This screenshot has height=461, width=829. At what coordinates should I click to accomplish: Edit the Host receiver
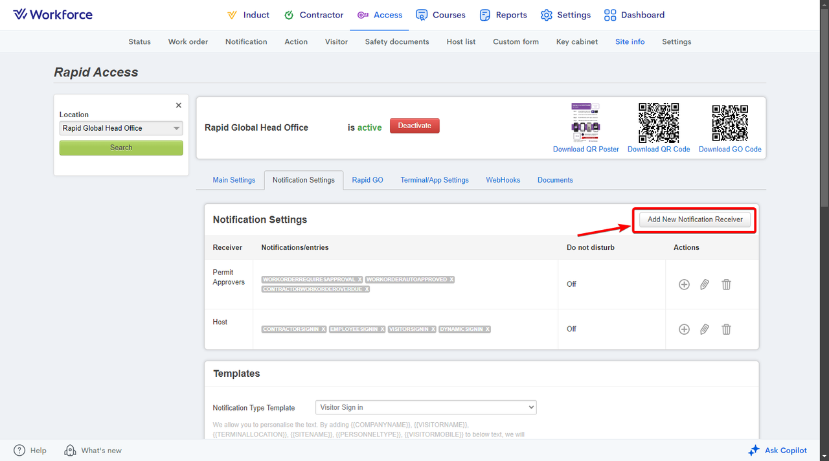click(x=705, y=329)
